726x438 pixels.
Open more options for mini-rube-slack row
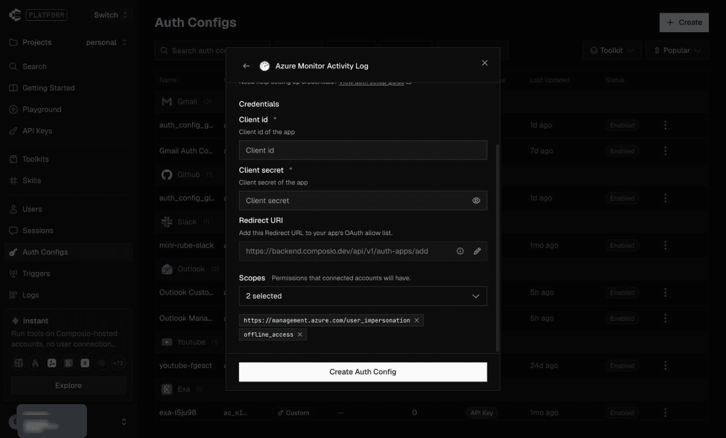point(665,245)
